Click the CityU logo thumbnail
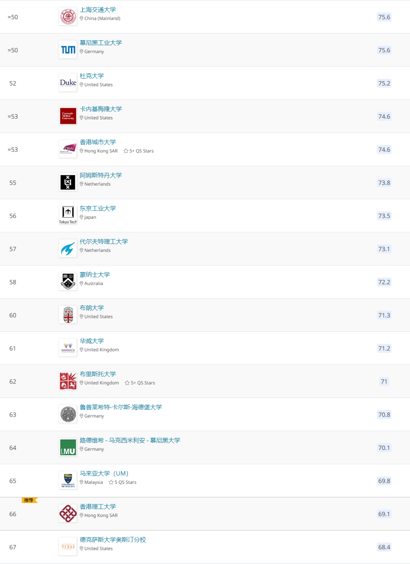Viewport: 410px width, 564px height. point(68,149)
